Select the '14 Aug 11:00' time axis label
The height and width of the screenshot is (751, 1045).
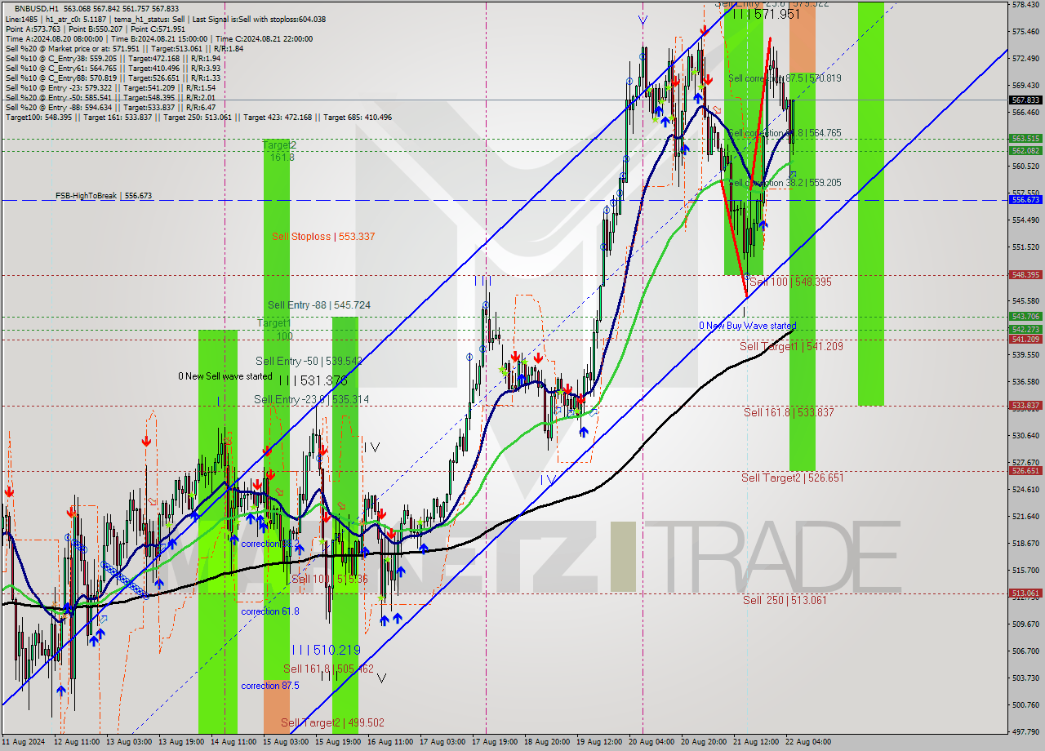coord(232,743)
